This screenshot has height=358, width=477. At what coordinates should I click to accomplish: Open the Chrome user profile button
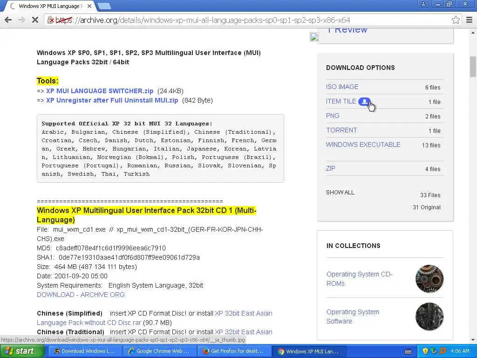click(423, 4)
